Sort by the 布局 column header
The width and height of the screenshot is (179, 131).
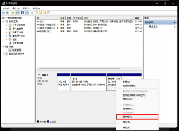click(62, 18)
